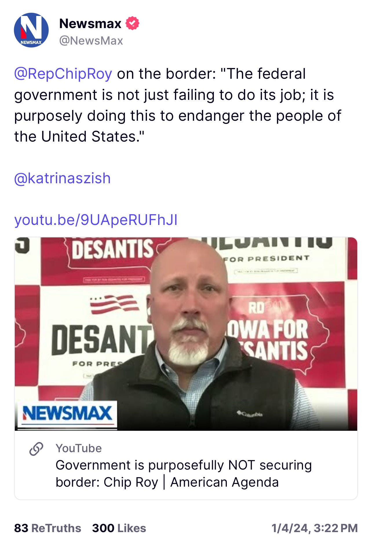This screenshot has height=546, width=372.
Task: Click the YouTube source label in the card
Action: pyautogui.click(x=79, y=448)
